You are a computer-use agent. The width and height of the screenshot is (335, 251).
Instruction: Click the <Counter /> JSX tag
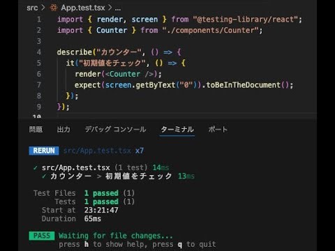pyautogui.click(x=130, y=74)
